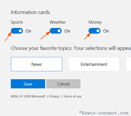This screenshot has width=131, height=116.
Task: Choose the Entertainment topic tile
Action: point(94,64)
